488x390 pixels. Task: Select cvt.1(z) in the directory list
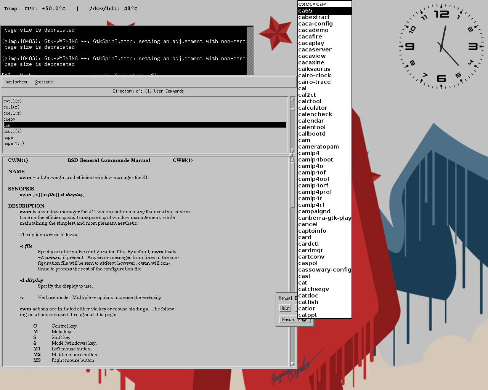[x=13, y=101]
